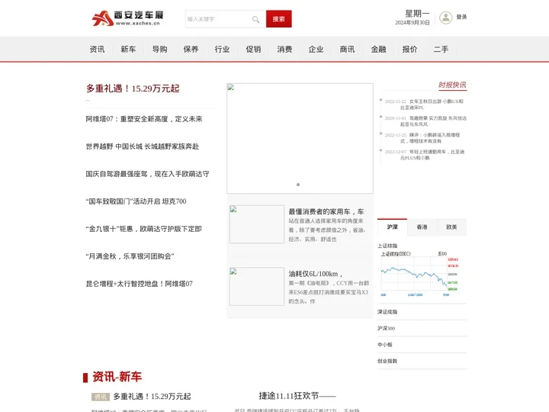Viewport: 549px width, 412px height.
Task: Select the 欧美 market tab
Action: pyautogui.click(x=451, y=227)
